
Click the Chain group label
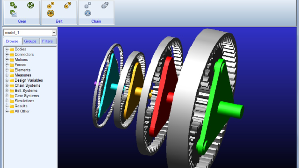pos(96,21)
